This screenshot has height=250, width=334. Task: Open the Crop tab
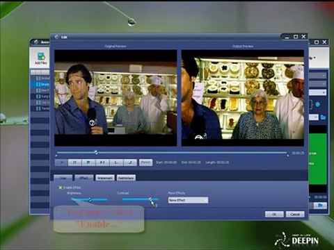63,178
